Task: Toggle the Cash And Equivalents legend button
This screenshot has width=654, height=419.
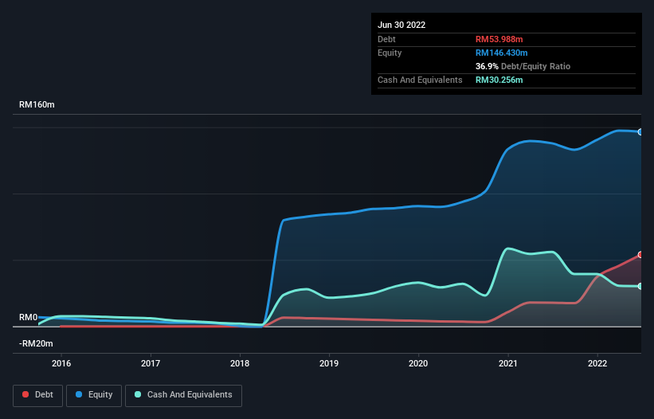Action: [183, 395]
